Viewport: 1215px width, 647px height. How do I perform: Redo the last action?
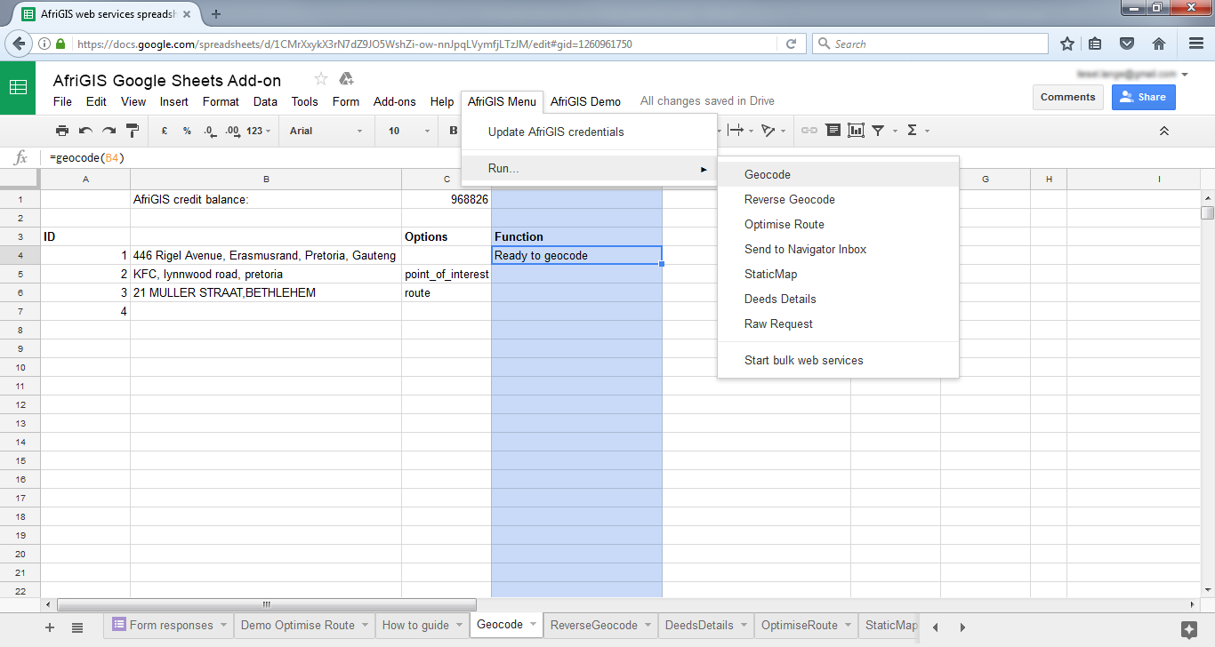(109, 130)
